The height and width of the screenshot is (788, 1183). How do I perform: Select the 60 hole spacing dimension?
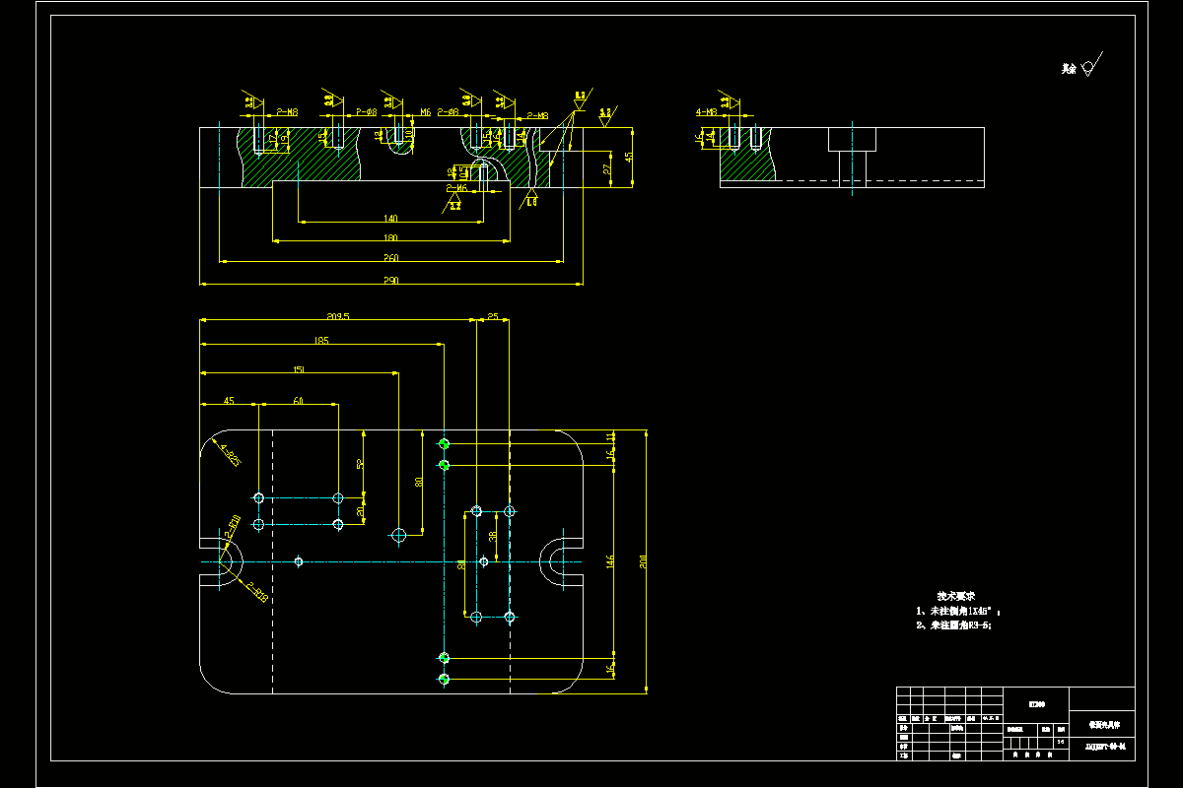[298, 401]
